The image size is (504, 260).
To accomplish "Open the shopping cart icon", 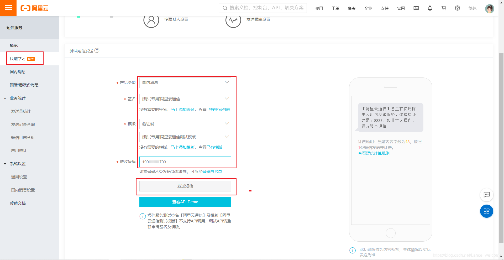I will pyautogui.click(x=444, y=8).
